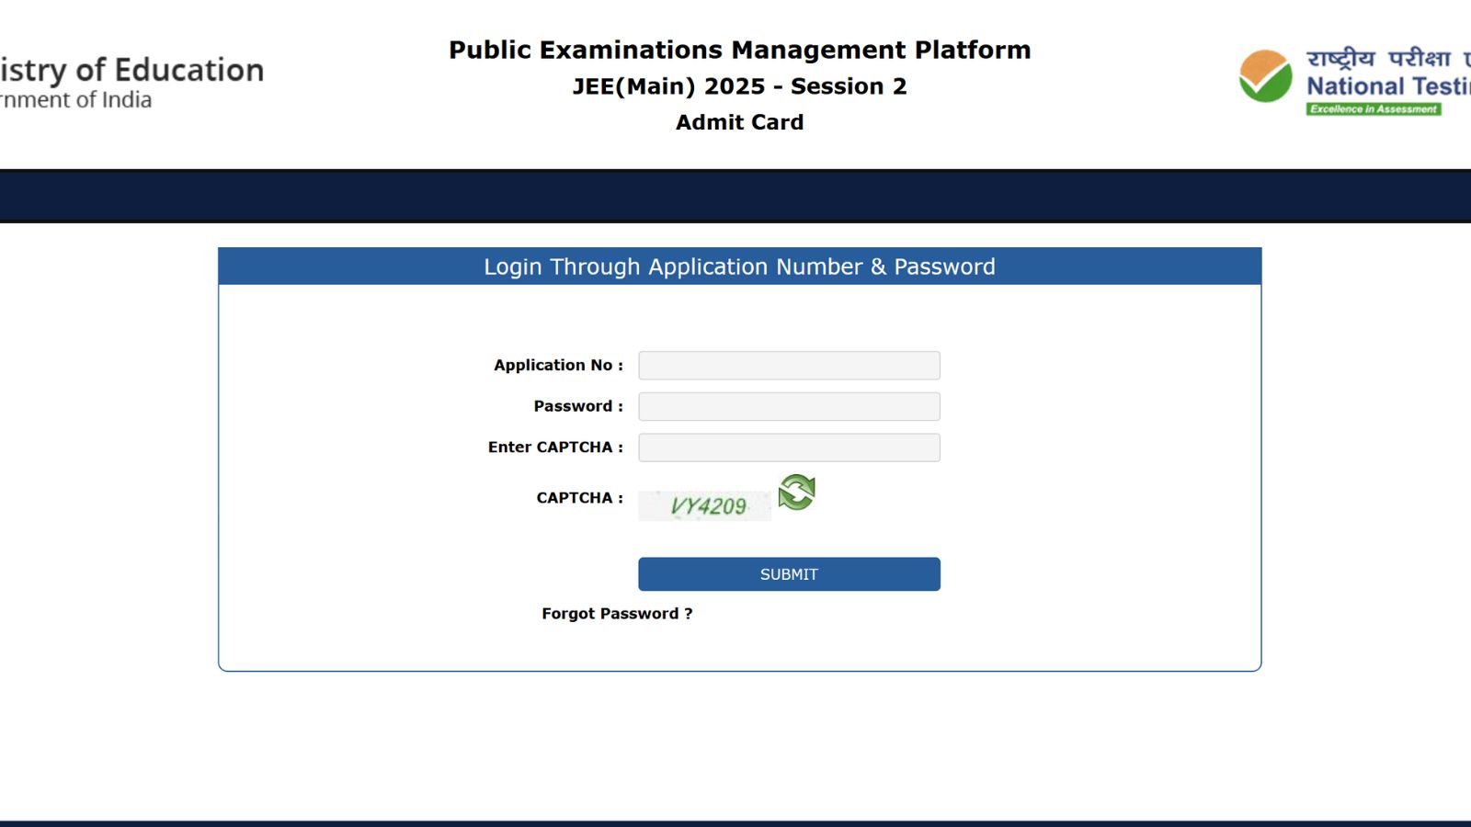Open the Forgot Password link
The width and height of the screenshot is (1471, 827).
pyautogui.click(x=617, y=614)
